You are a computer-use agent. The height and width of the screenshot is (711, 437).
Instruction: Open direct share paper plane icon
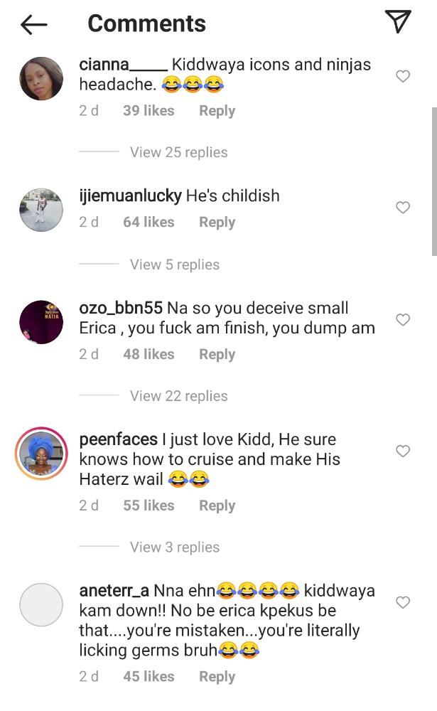click(x=399, y=22)
